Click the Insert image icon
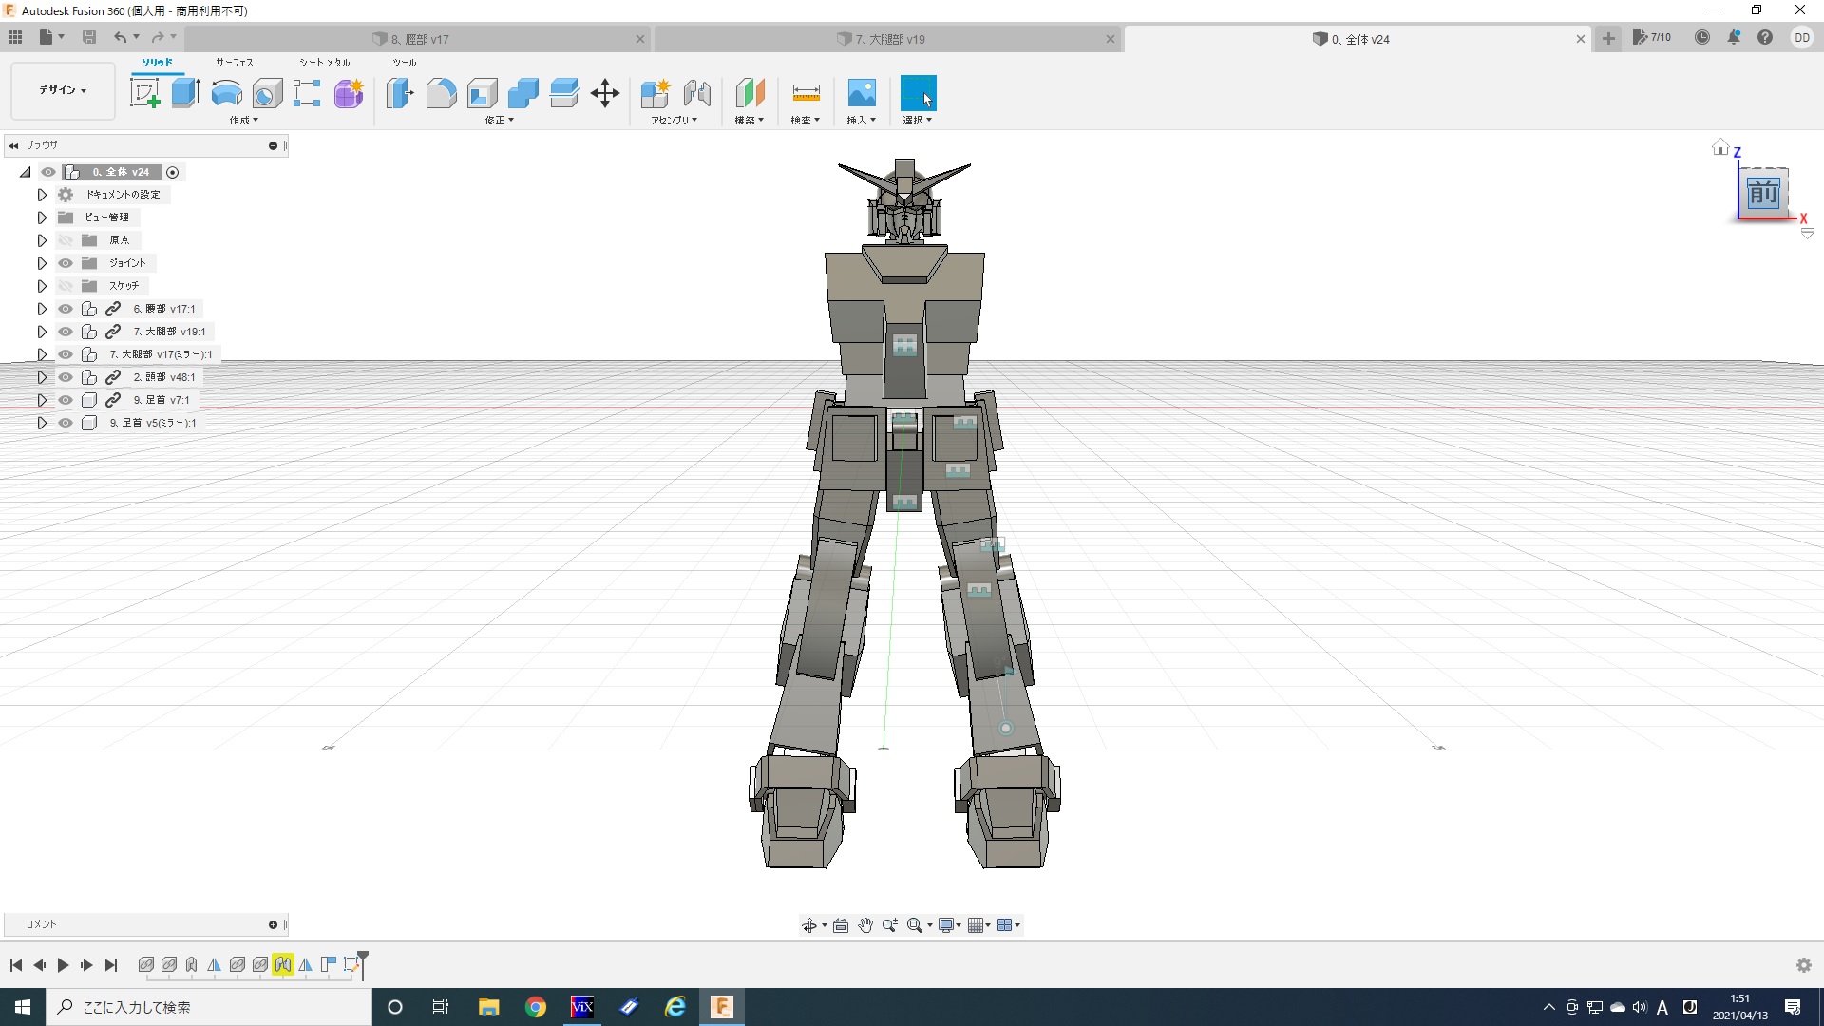The width and height of the screenshot is (1824, 1026). 862,93
